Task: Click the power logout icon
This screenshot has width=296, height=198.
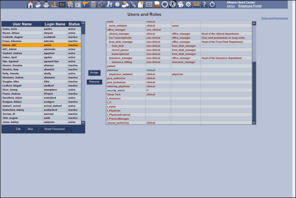Action: tap(212, 4)
